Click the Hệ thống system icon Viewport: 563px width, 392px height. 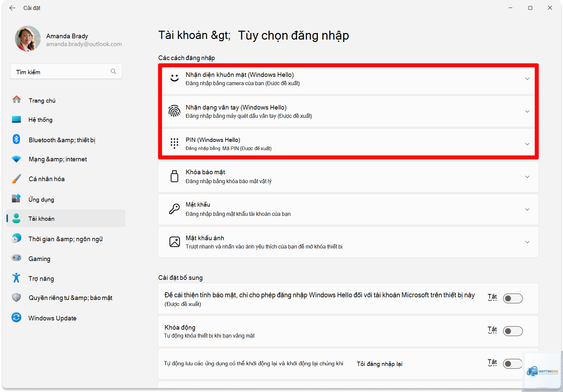(x=17, y=119)
